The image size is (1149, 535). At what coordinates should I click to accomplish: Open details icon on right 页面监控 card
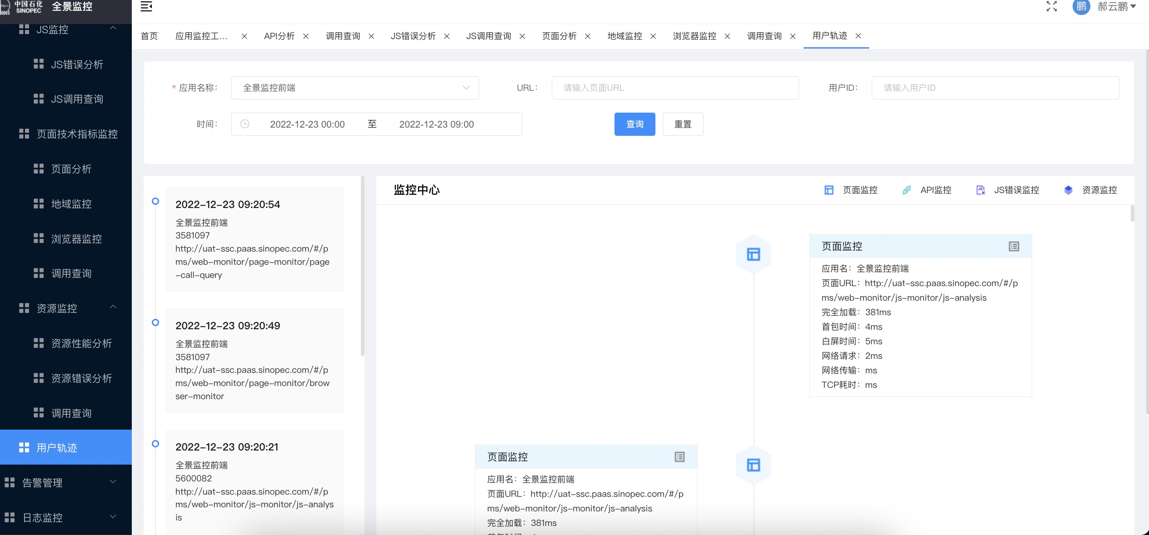tap(1014, 246)
